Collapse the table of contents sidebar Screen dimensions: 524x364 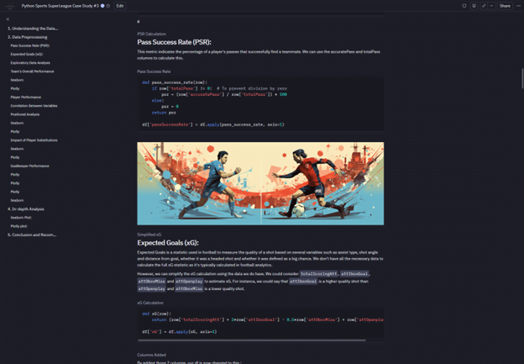point(8,19)
